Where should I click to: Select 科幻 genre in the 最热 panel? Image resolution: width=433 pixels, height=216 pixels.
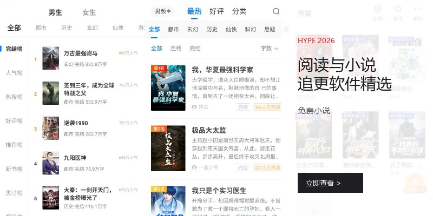[251, 29]
